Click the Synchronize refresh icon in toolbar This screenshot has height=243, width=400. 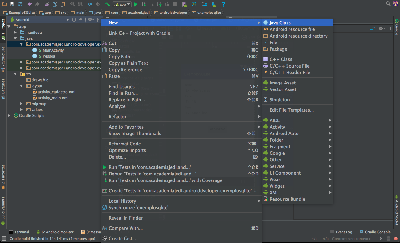[20, 4]
